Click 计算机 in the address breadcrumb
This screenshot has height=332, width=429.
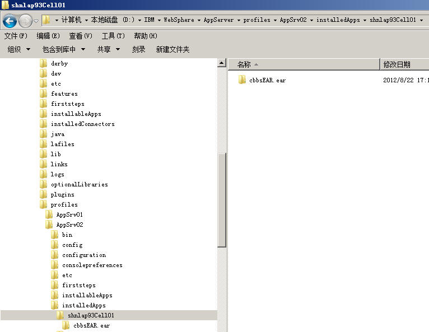point(71,20)
